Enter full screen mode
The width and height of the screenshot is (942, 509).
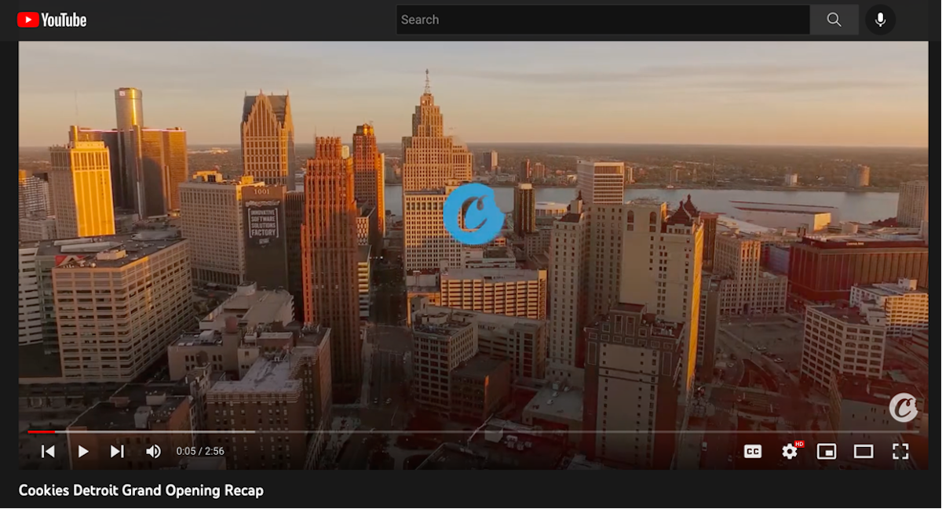coord(900,451)
